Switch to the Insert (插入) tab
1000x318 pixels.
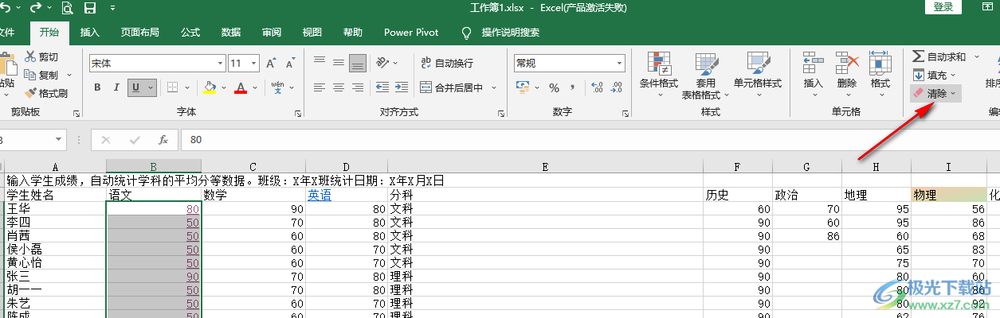pyautogui.click(x=90, y=33)
